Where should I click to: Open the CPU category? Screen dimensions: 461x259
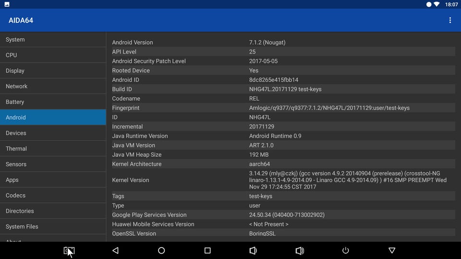click(x=53, y=55)
